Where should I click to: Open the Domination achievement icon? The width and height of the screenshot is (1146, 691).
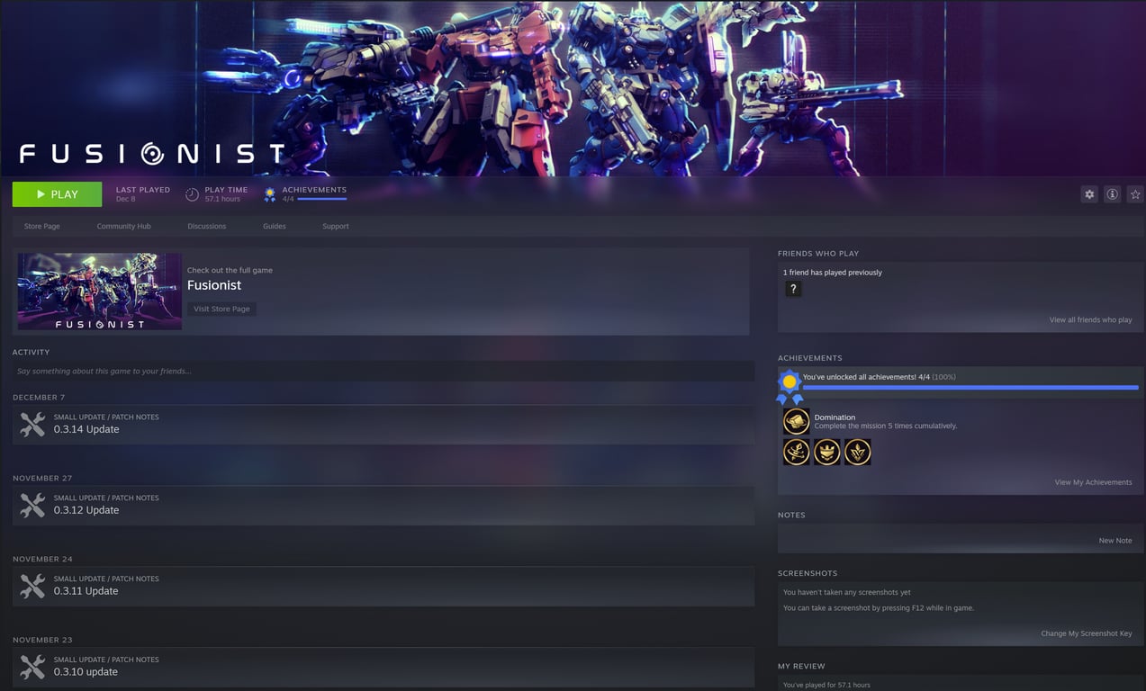pos(796,420)
